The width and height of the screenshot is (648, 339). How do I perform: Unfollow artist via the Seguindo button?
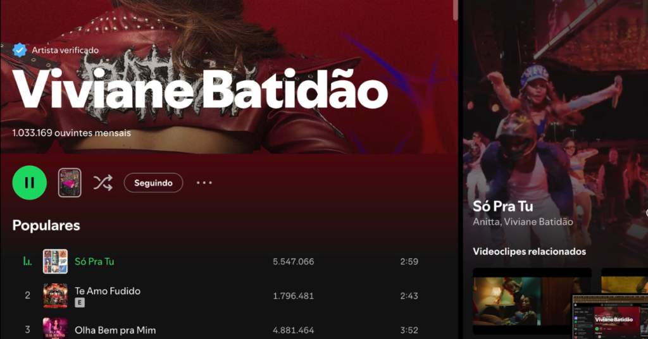(x=153, y=183)
